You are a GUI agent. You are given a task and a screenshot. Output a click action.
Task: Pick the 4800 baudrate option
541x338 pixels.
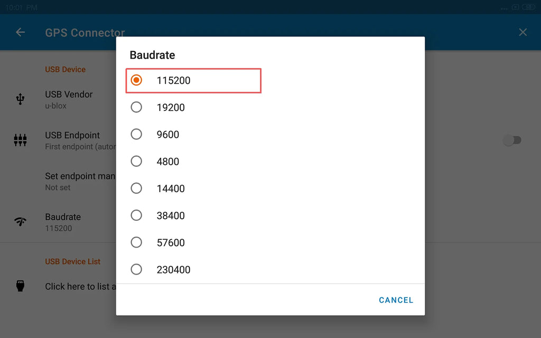[270, 162]
